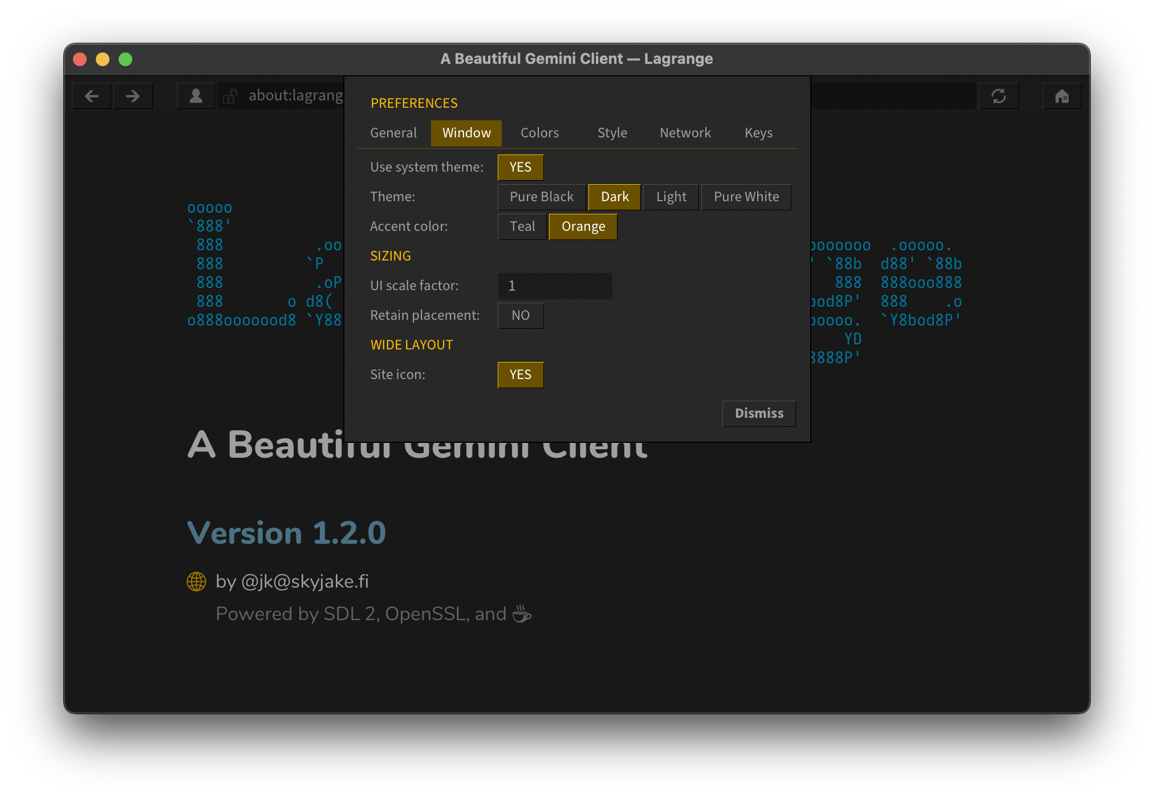Image resolution: width=1154 pixels, height=798 pixels.
Task: Click the globe icon beside author link
Action: point(196,581)
